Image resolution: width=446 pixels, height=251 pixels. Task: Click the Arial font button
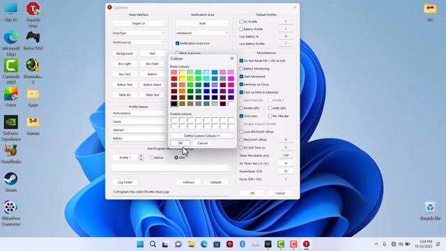(202, 23)
